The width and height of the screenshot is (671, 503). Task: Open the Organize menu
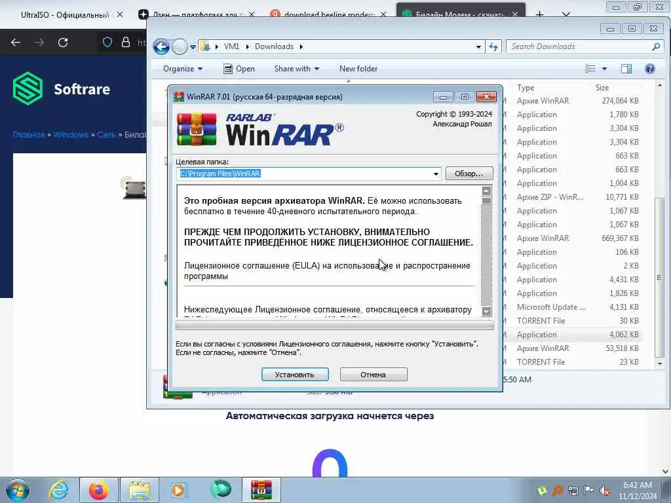click(x=183, y=68)
